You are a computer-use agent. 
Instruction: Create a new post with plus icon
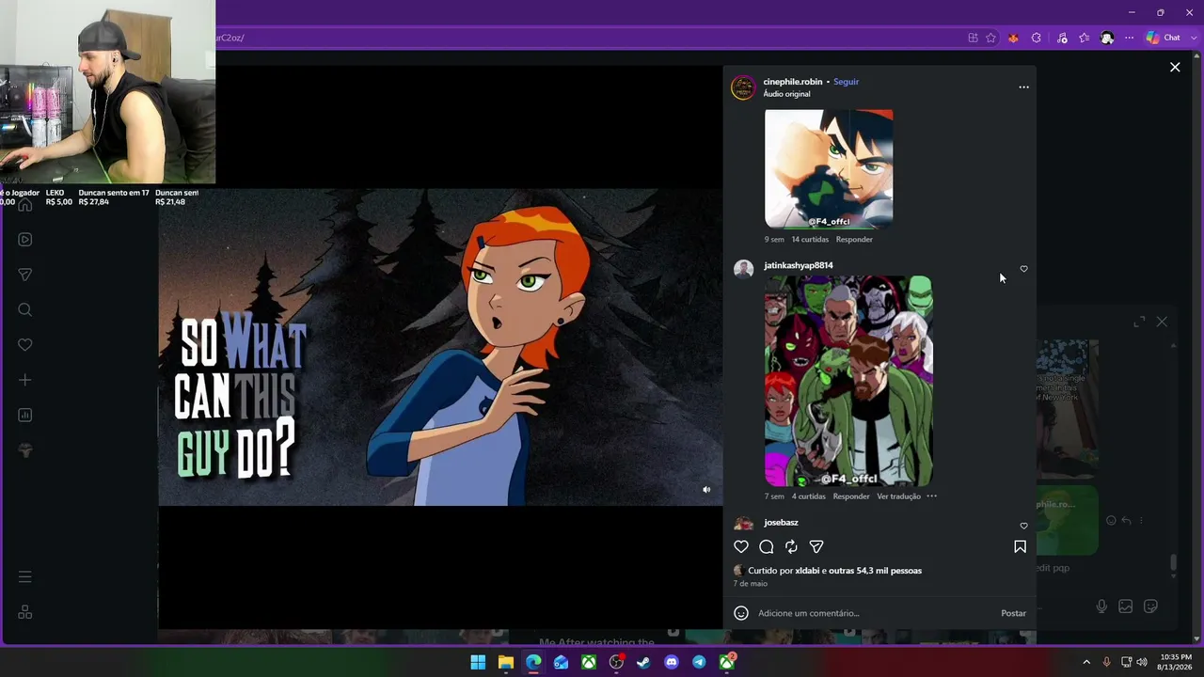pyautogui.click(x=25, y=380)
